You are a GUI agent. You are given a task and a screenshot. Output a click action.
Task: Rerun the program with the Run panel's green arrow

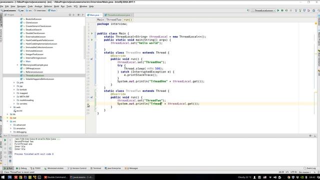tap(5, 140)
